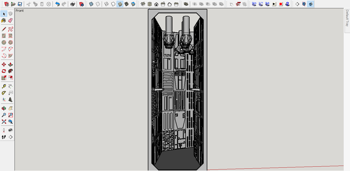The width and height of the screenshot is (350, 171).
Task: Open Soap Skin help question mark
Action: [287, 4]
